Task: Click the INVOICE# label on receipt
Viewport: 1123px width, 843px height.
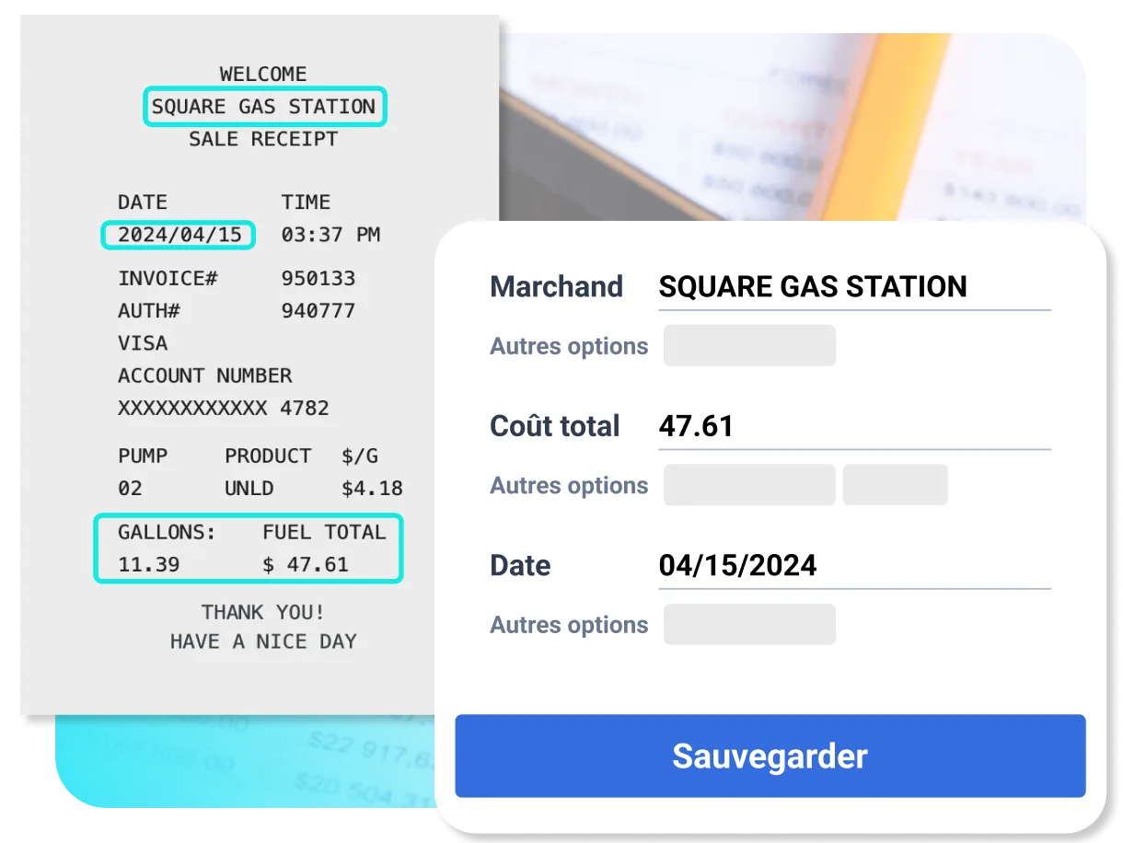Action: [x=168, y=278]
